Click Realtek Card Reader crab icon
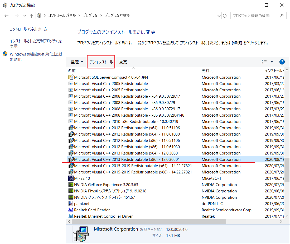290x244 pixels. click(x=71, y=210)
